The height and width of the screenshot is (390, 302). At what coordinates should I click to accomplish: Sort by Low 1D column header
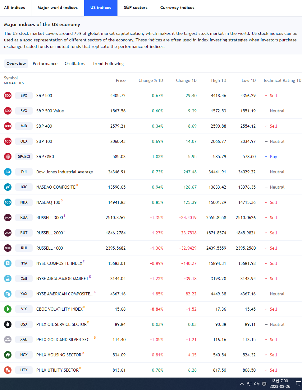point(249,80)
